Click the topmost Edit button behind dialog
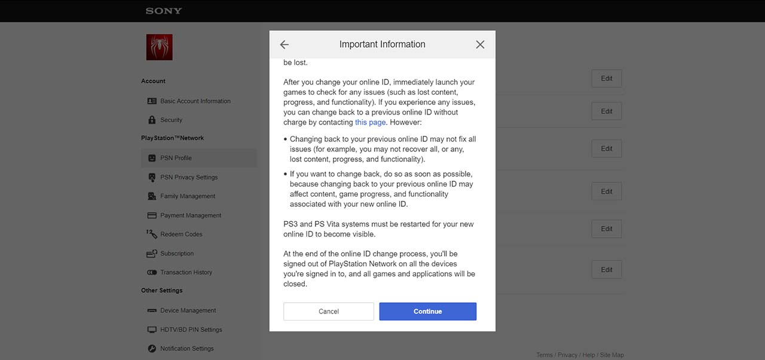This screenshot has height=360, width=765. coord(607,79)
